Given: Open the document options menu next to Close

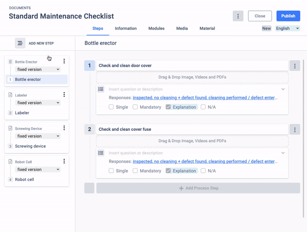Looking at the screenshot, I should click(x=238, y=16).
